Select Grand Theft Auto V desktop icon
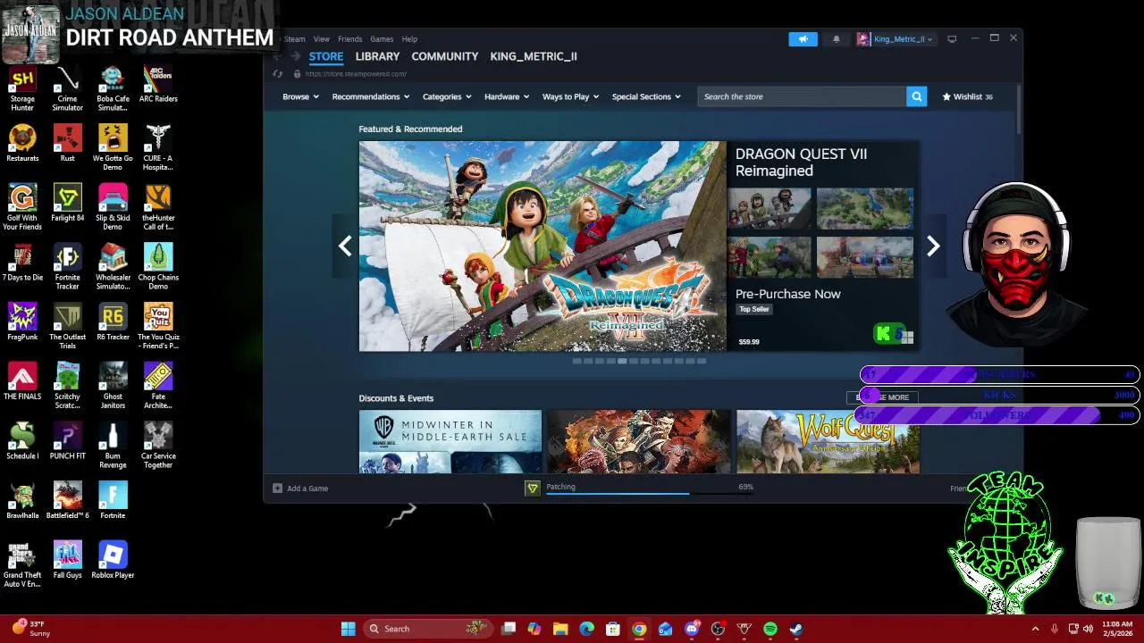 click(22, 564)
